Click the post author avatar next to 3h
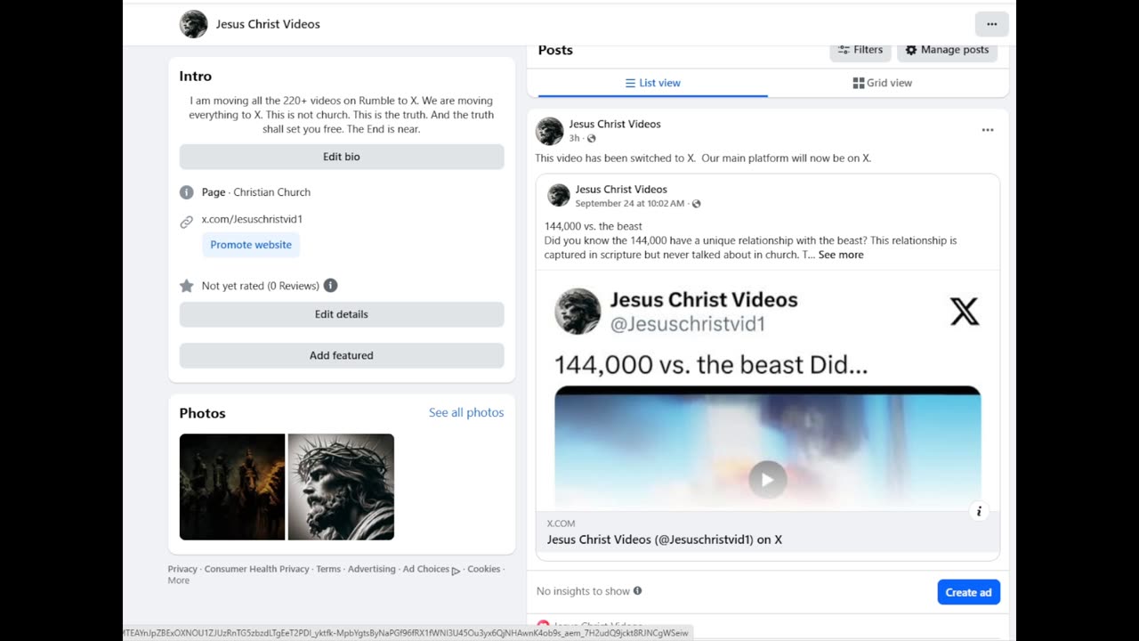 click(x=549, y=131)
